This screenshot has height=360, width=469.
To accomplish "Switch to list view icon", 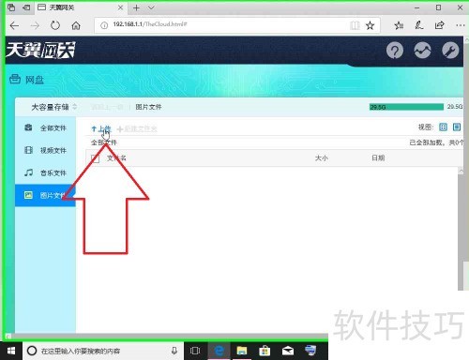I will (x=457, y=127).
